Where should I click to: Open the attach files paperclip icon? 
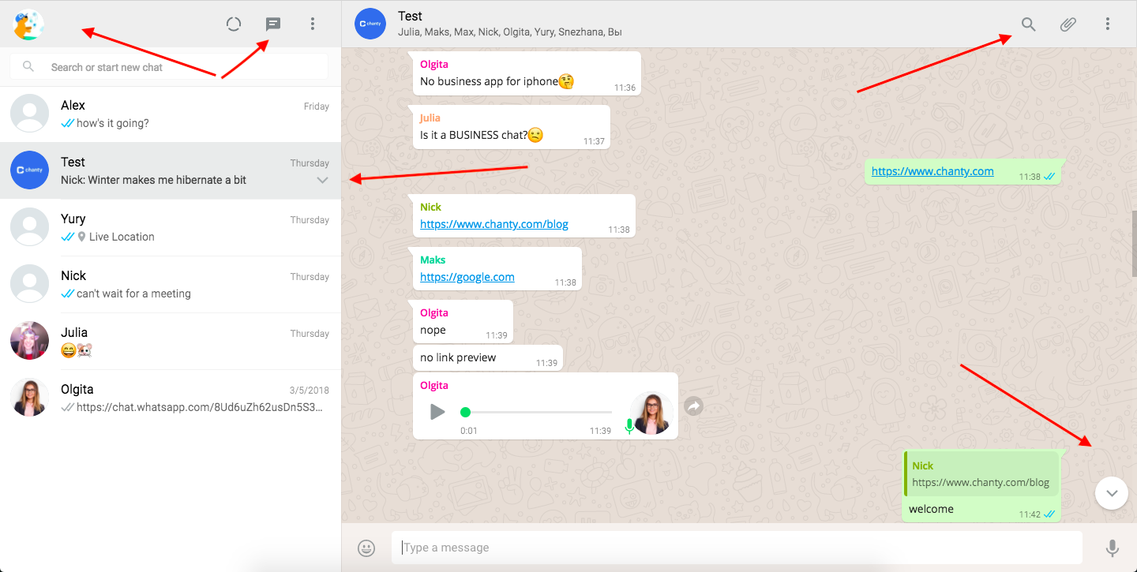pyautogui.click(x=1068, y=24)
